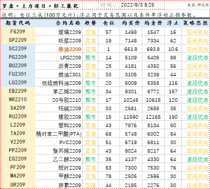Viewport: 210px width, 189px height.
Task: Click the 仓位 column header
Action: [108, 23]
